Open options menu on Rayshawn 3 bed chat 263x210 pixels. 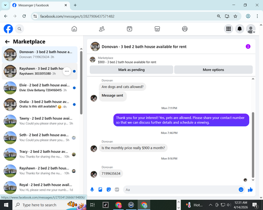(67, 71)
